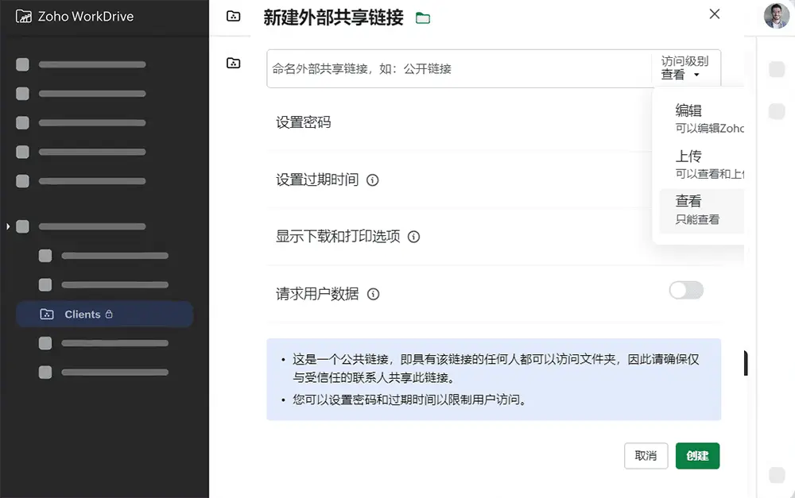Click the 创建 create button
Screen dimensions: 795x498
(x=697, y=456)
